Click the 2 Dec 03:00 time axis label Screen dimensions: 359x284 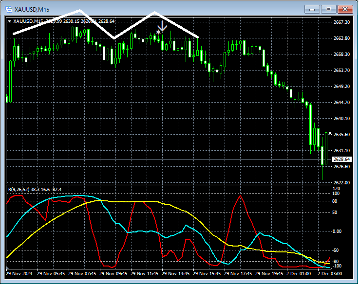(330, 274)
